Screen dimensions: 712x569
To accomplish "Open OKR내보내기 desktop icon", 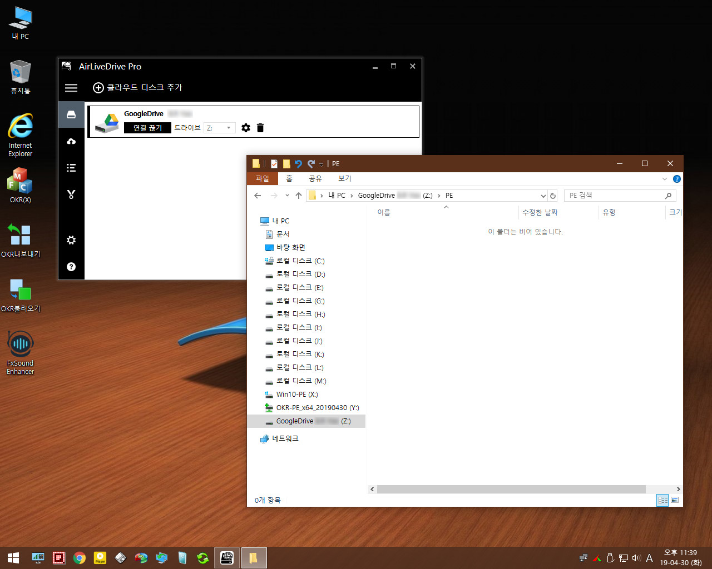I will pyautogui.click(x=21, y=240).
